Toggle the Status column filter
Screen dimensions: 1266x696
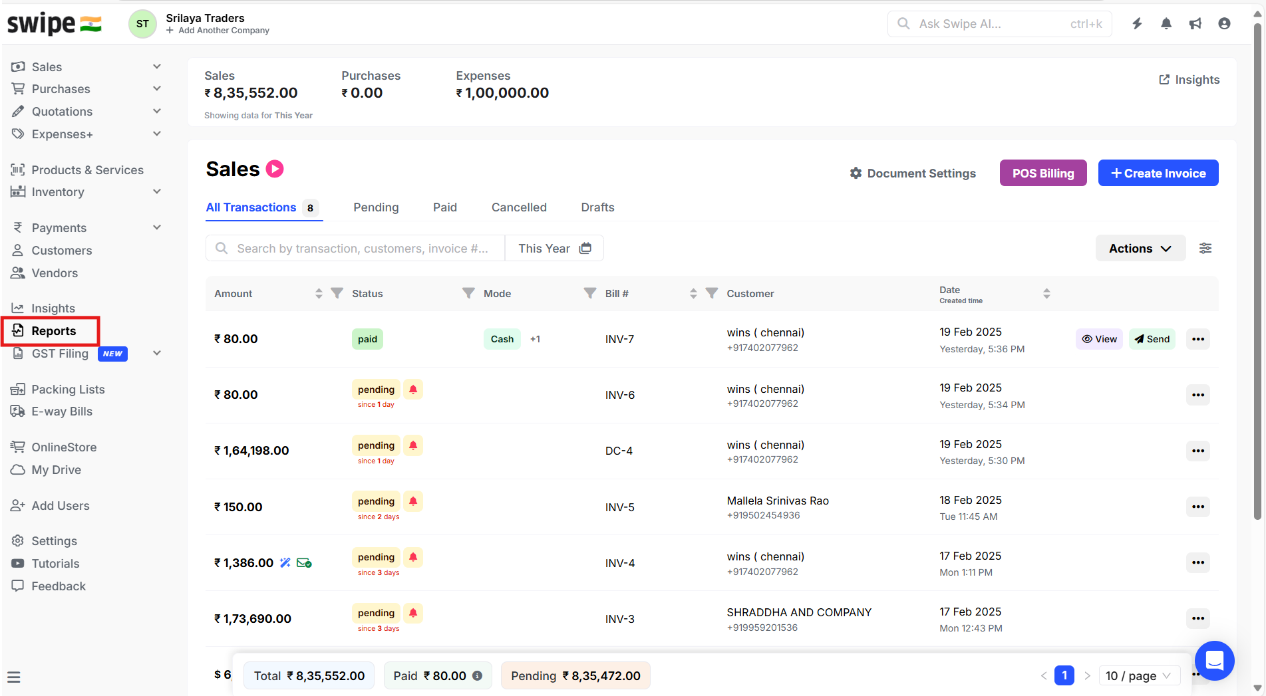468,293
